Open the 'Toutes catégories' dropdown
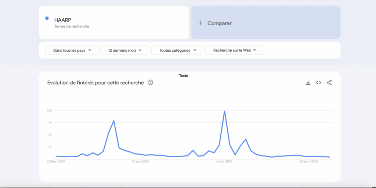The height and width of the screenshot is (188, 376). pyautogui.click(x=178, y=50)
